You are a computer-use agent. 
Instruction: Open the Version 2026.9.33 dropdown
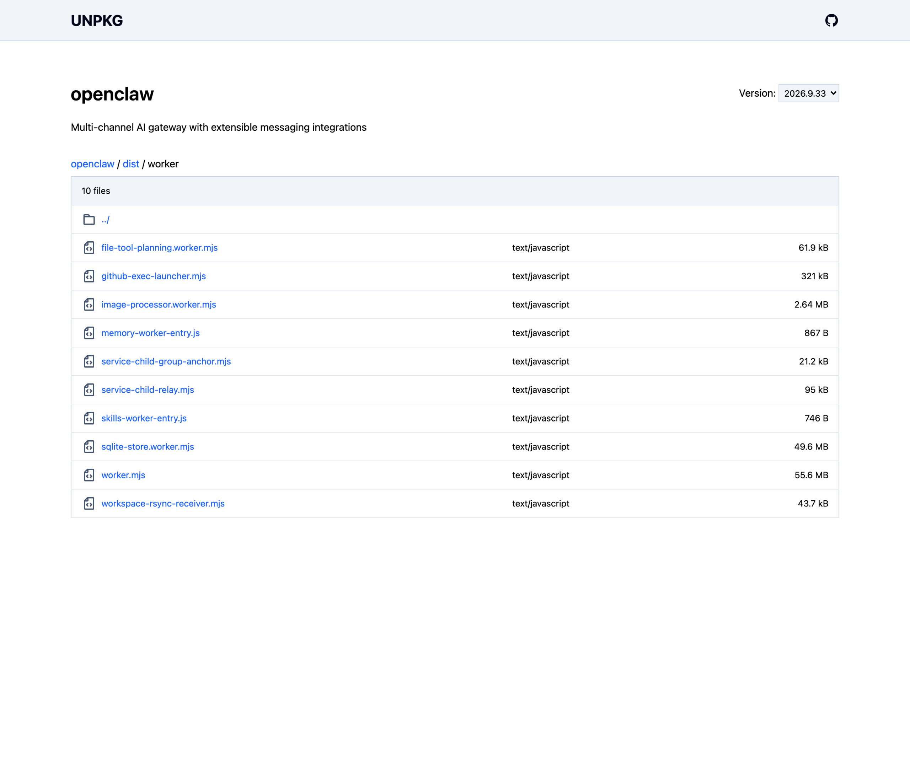point(809,93)
